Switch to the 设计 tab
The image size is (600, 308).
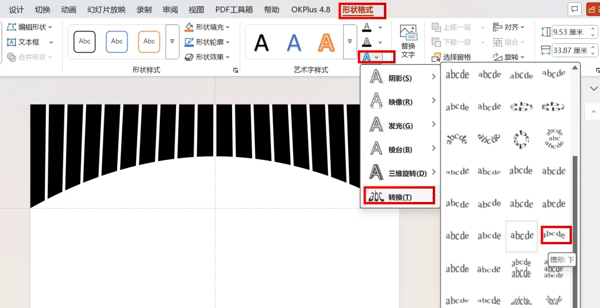click(x=16, y=9)
